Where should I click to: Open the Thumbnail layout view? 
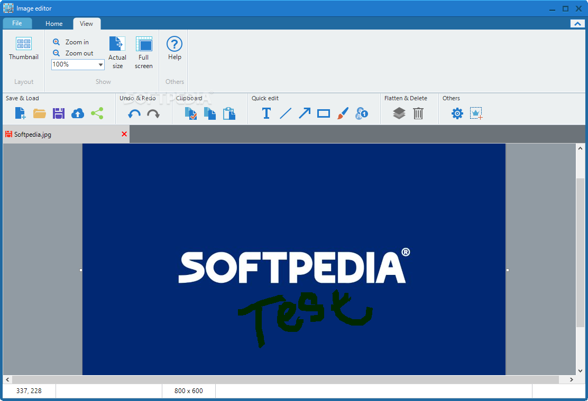(x=24, y=49)
